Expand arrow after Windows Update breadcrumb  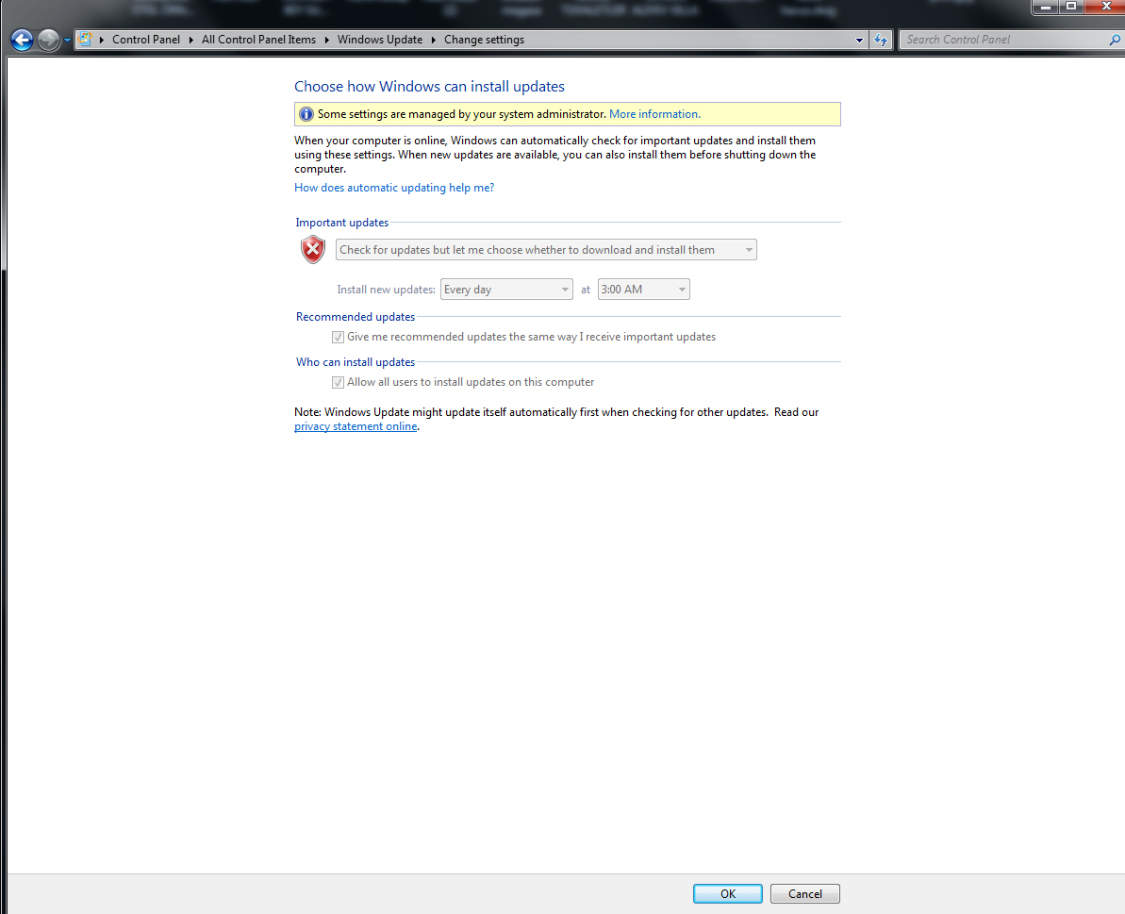pyautogui.click(x=434, y=41)
